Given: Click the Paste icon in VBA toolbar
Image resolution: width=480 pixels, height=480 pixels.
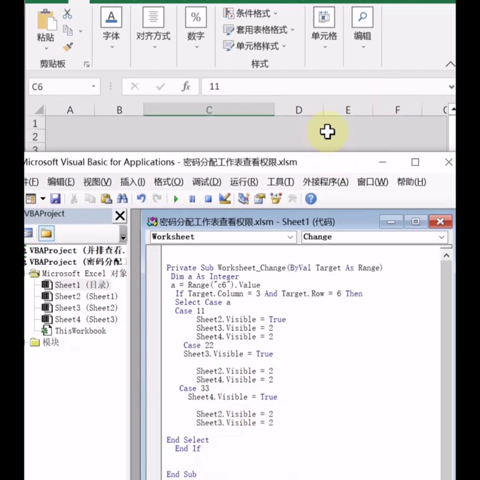Looking at the screenshot, I should click(x=106, y=199).
